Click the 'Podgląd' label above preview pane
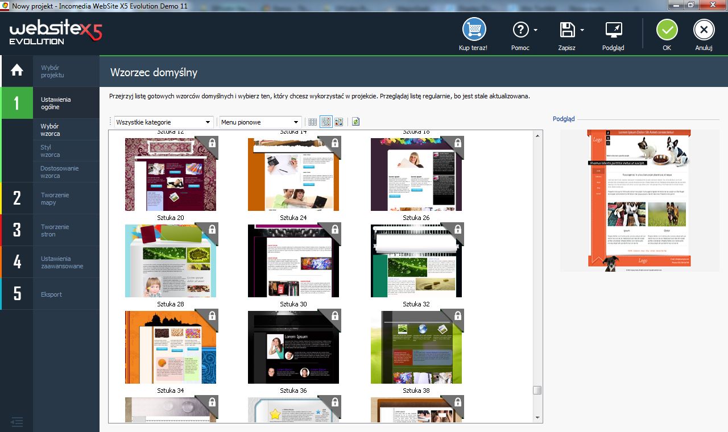728x432 pixels. click(x=564, y=119)
